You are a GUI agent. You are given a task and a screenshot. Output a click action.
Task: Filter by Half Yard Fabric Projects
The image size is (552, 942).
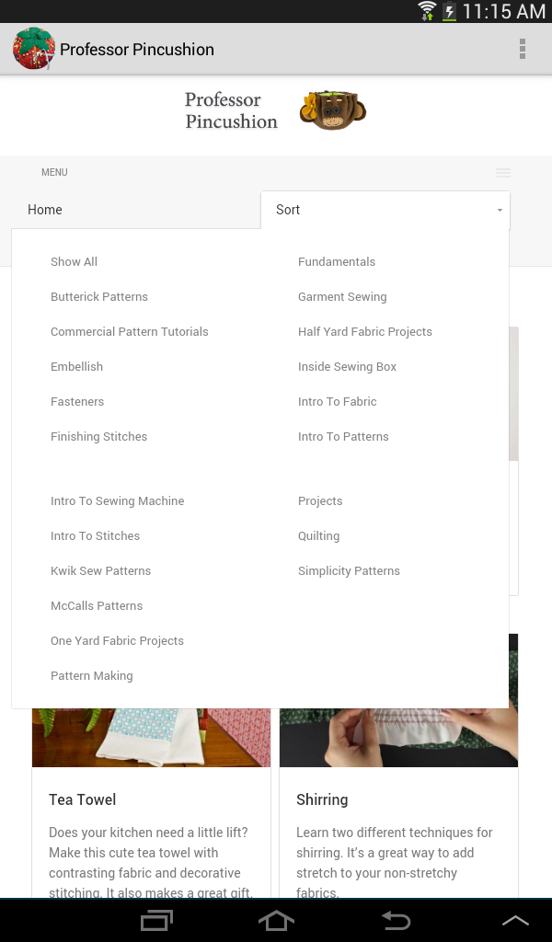click(x=364, y=332)
